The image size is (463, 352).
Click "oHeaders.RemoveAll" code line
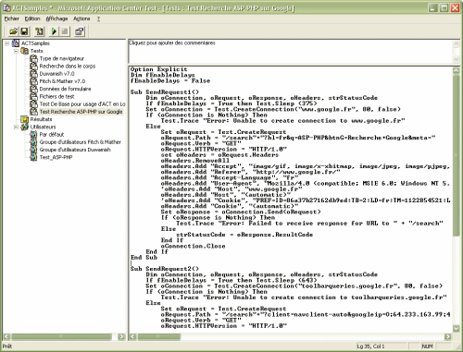coord(194,161)
